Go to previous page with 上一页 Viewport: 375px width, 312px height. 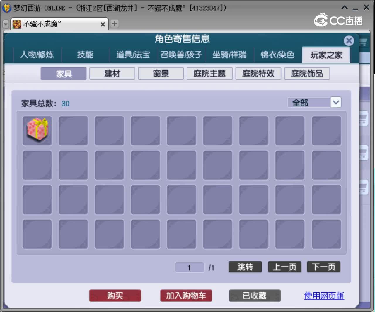tap(284, 267)
